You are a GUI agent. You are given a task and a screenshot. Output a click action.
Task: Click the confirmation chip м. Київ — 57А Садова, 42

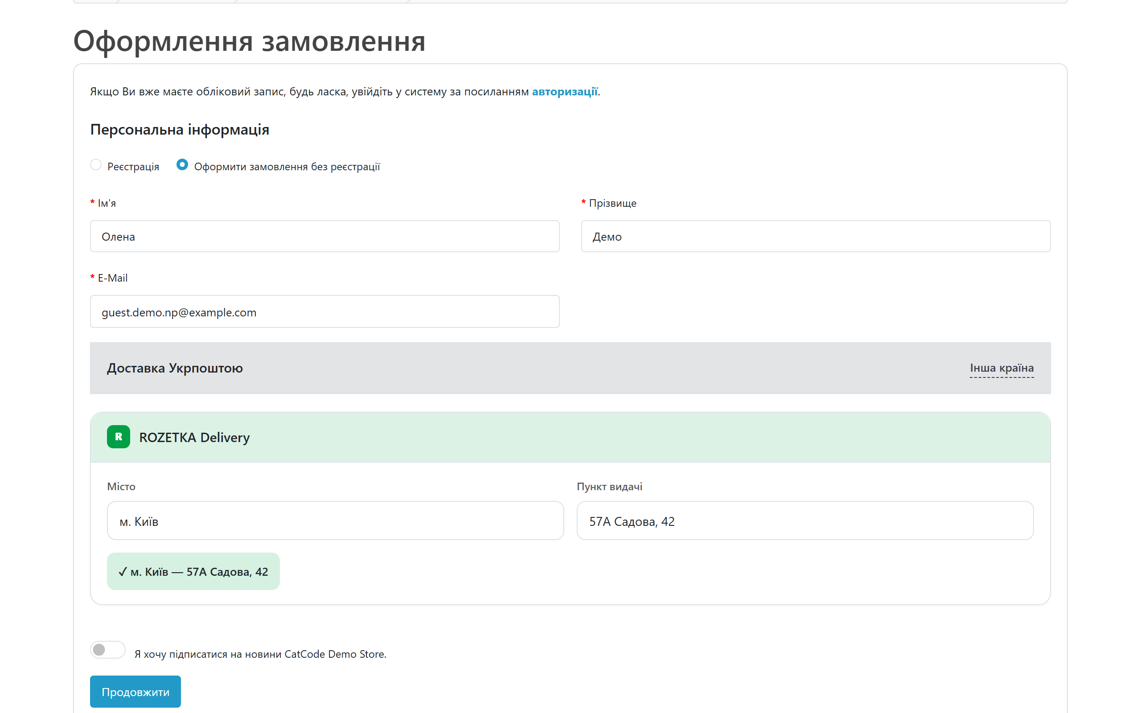coord(193,572)
